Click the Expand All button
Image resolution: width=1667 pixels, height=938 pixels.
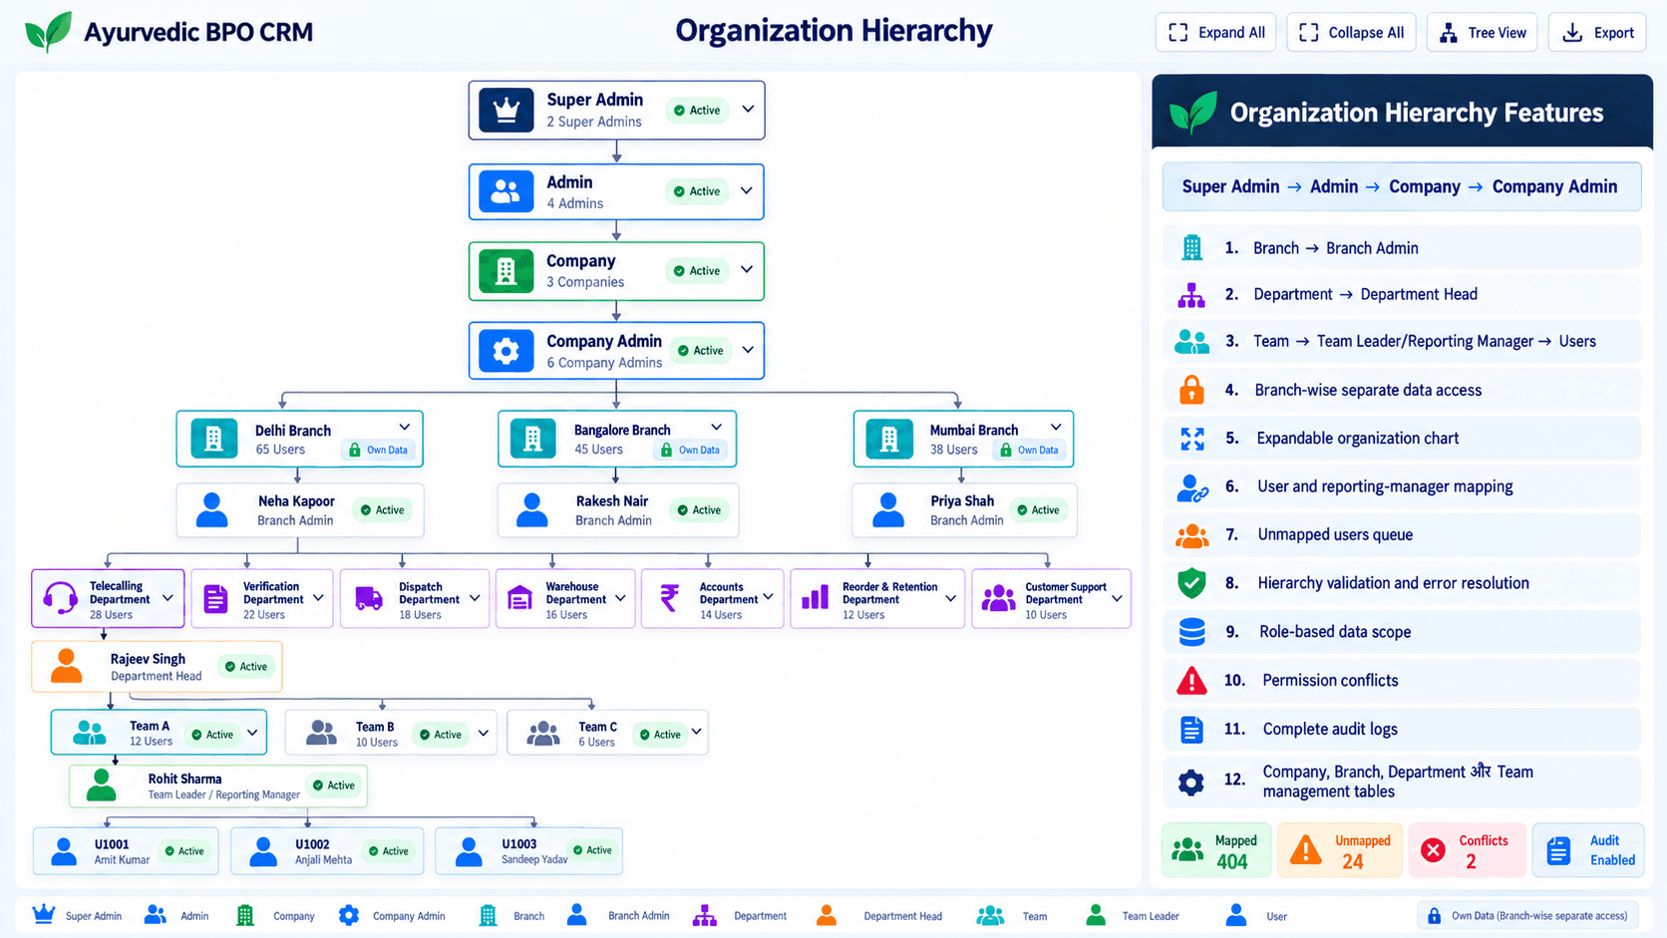(1215, 33)
